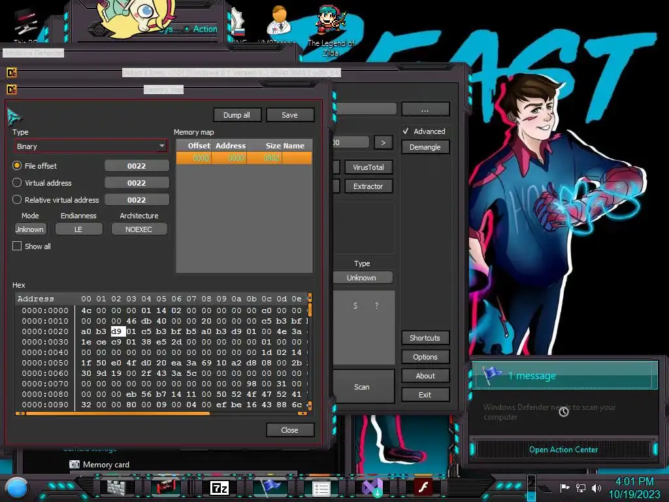
Task: Click the Shortcuts button
Action: tap(425, 338)
